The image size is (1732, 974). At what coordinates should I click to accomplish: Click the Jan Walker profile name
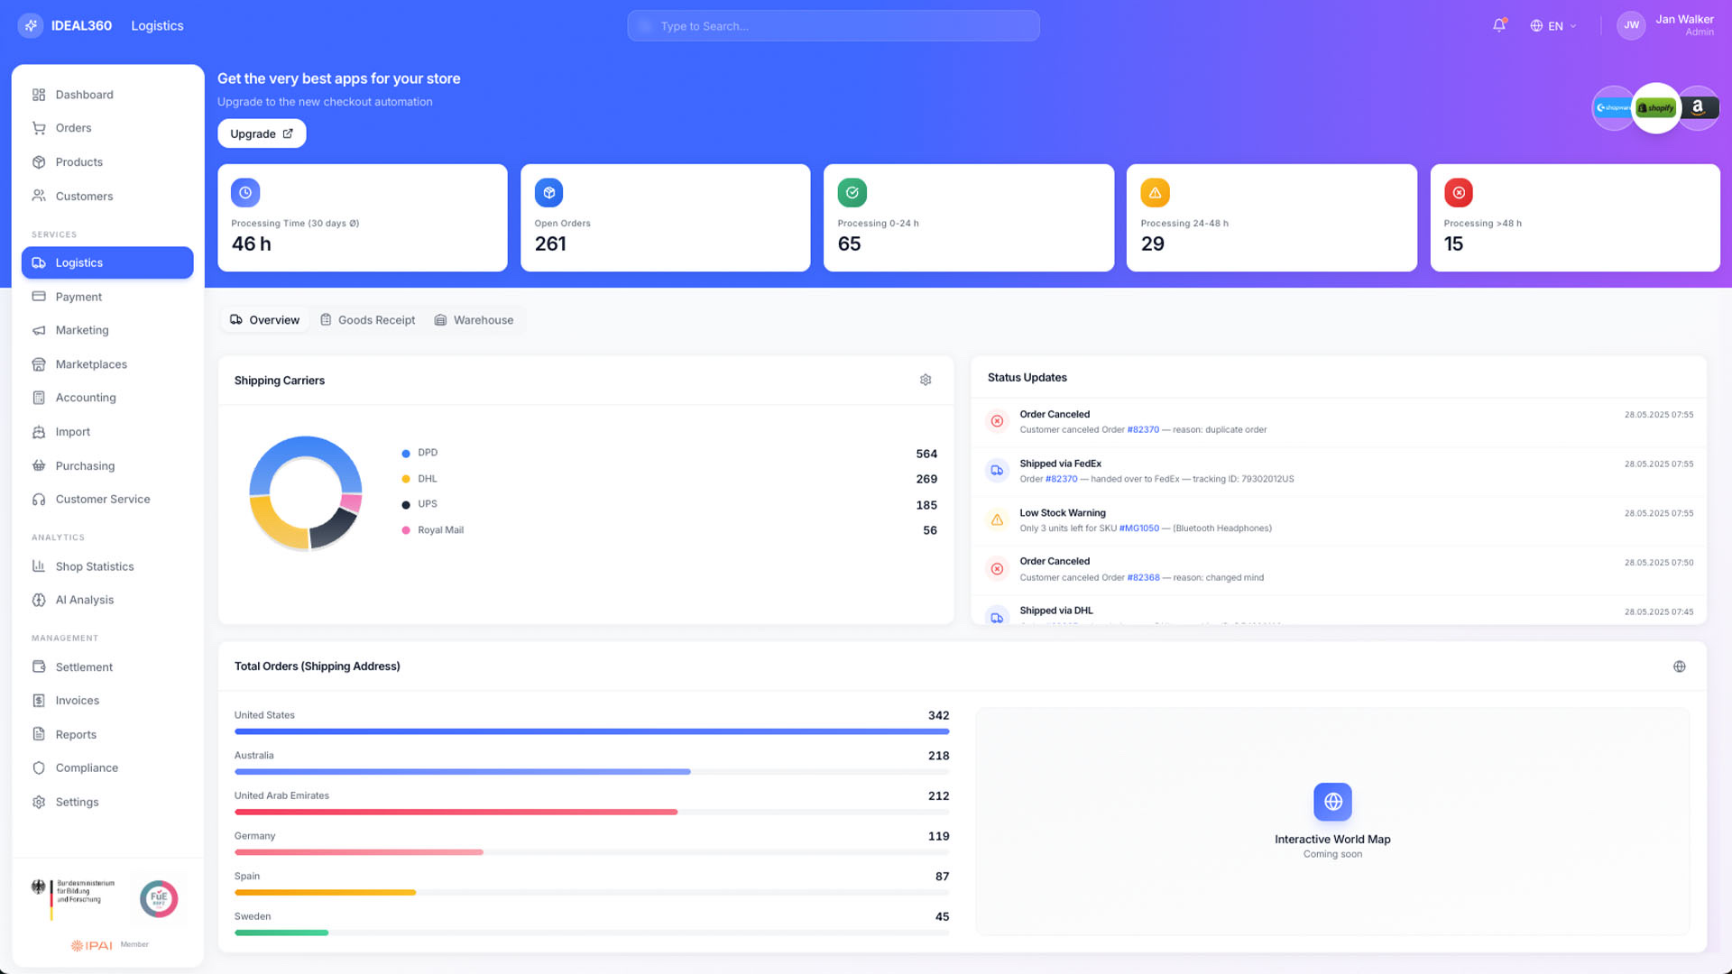pos(1684,19)
